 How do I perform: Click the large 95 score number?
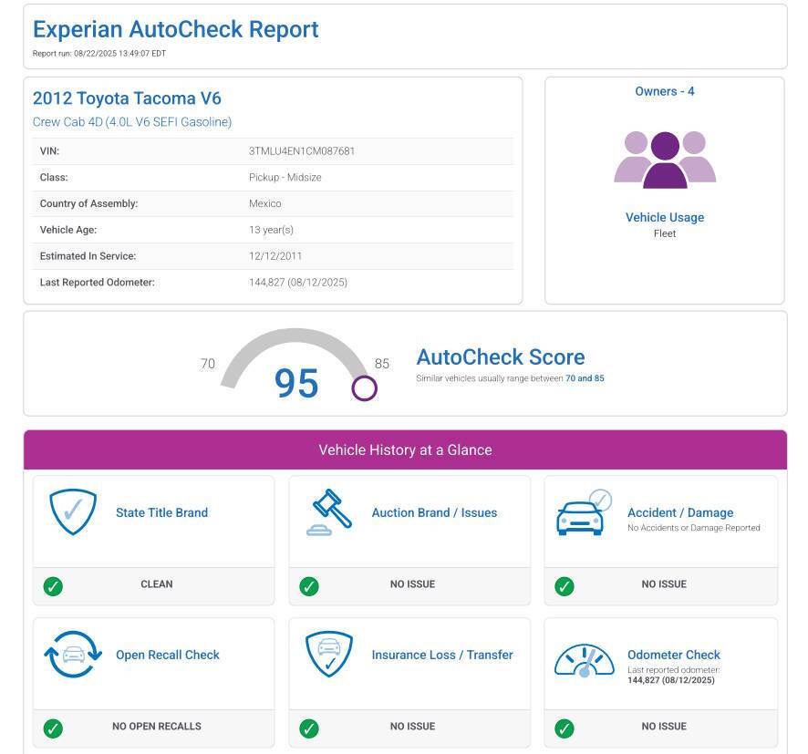pos(296,383)
